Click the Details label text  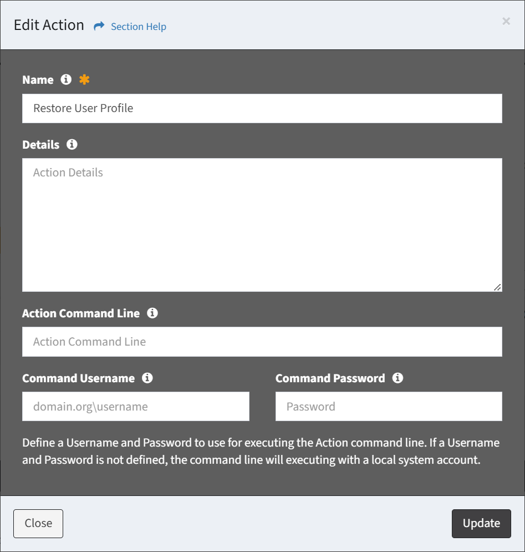(40, 145)
